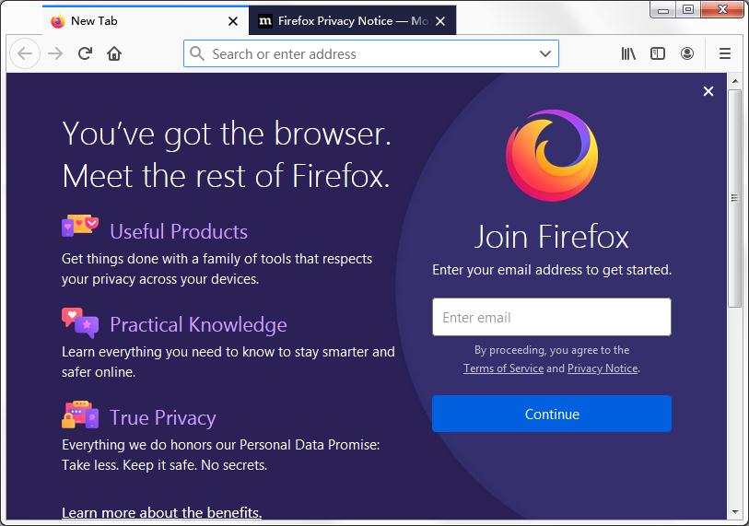This screenshot has width=749, height=526.
Task: Open the Terms of Service link
Action: [x=503, y=368]
